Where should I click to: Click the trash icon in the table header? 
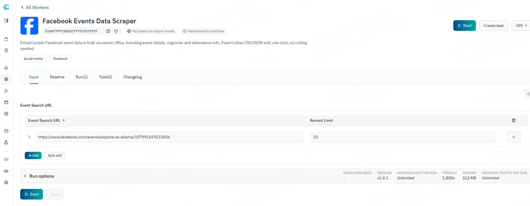tap(513, 120)
